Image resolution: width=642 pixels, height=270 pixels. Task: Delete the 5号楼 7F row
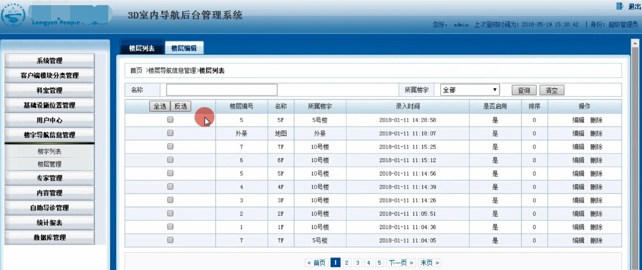596,241
